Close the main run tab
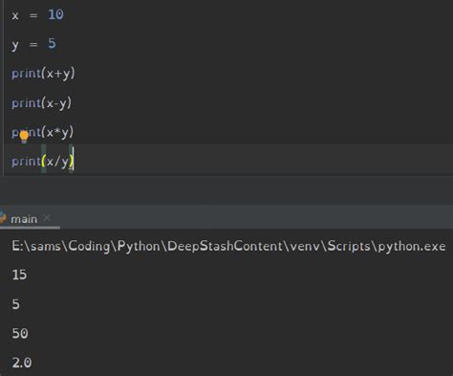453x376 pixels. [x=47, y=218]
